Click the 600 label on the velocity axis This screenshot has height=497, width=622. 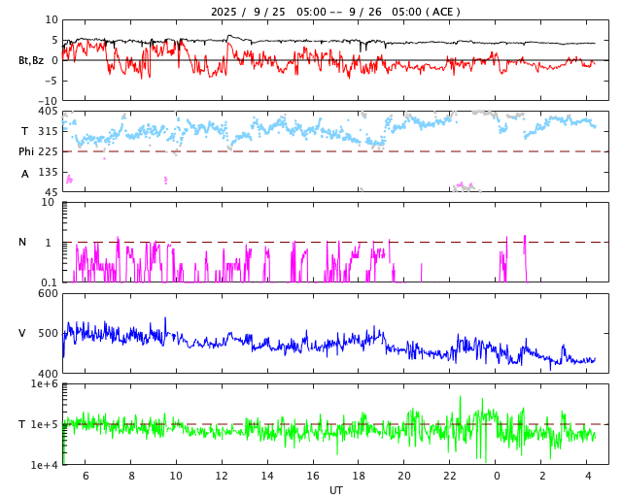pos(48,294)
